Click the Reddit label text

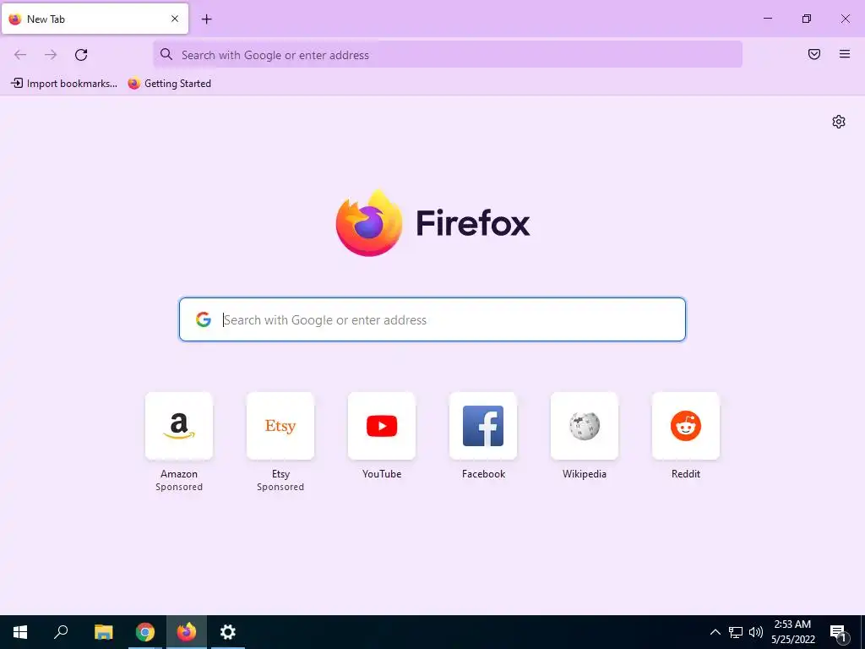point(686,474)
